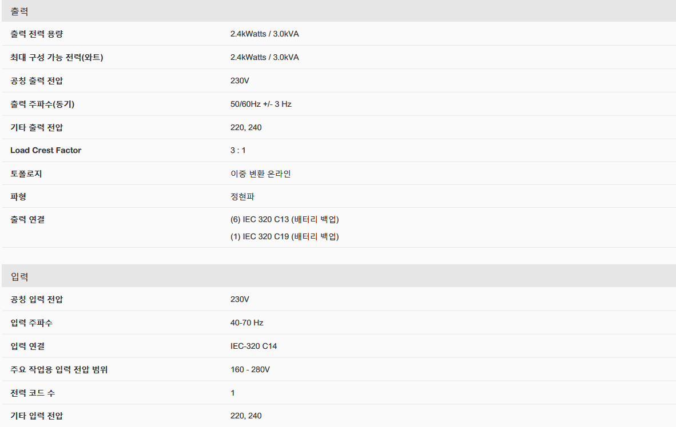Click the 입력 section header
676x427 pixels.
[x=339, y=276]
